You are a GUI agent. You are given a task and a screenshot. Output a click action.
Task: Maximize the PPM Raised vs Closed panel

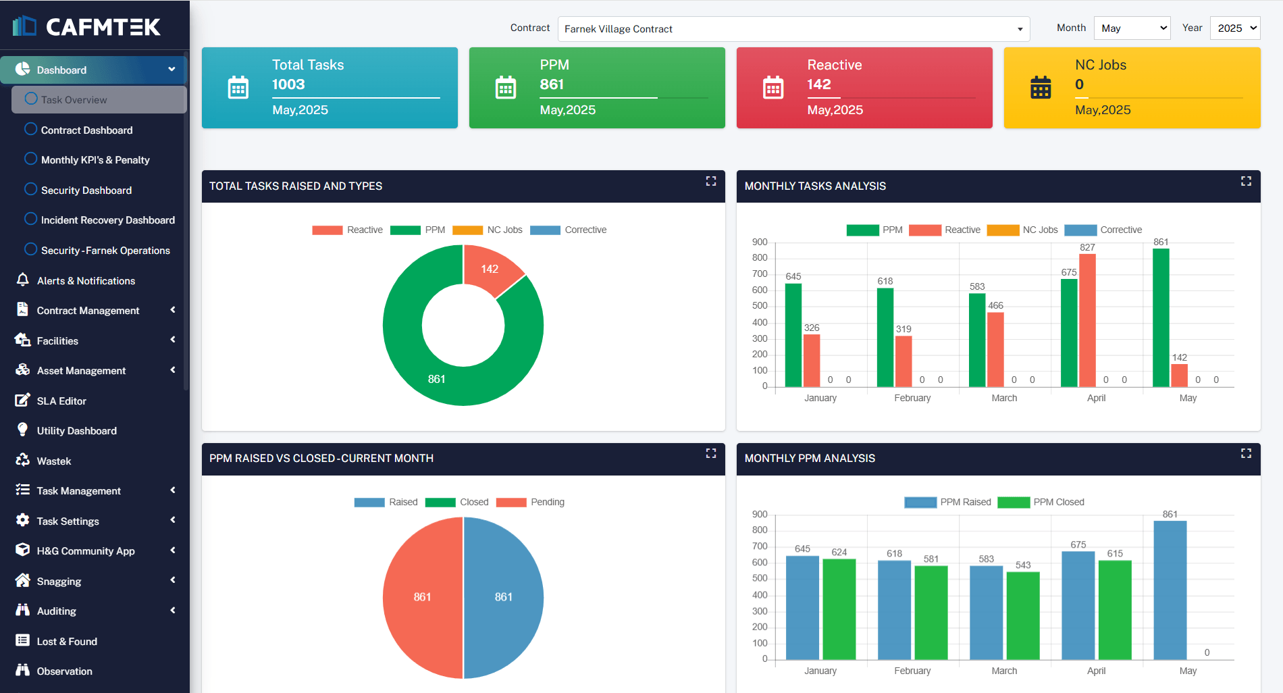click(x=711, y=453)
